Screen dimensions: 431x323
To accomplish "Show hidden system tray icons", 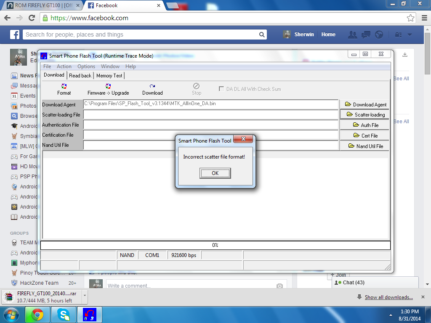I will point(391,315).
